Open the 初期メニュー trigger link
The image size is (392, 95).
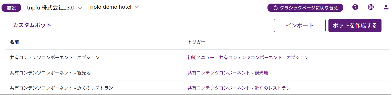(201, 58)
